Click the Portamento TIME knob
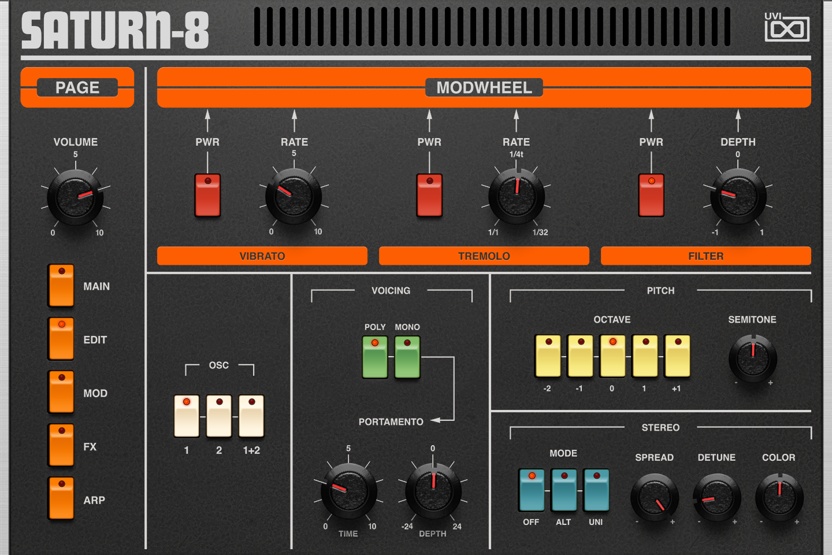 pos(348,491)
